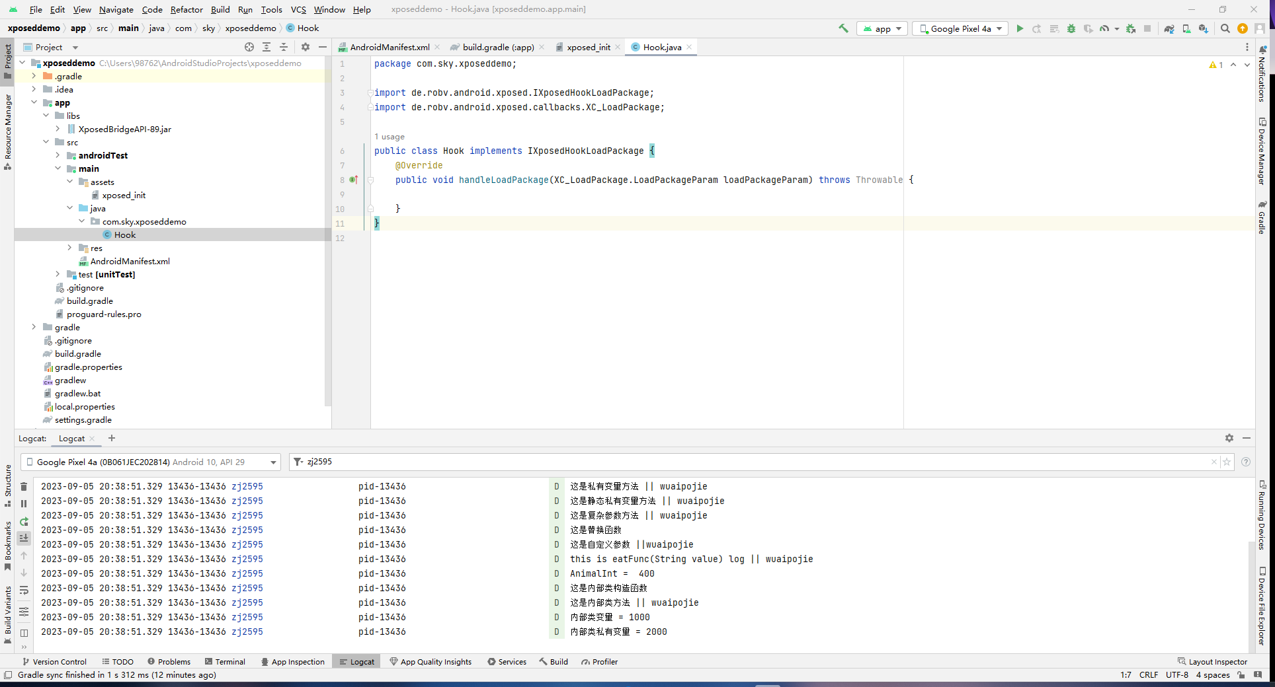Expand the res folder in project tree
This screenshot has width=1275, height=687.
70,248
